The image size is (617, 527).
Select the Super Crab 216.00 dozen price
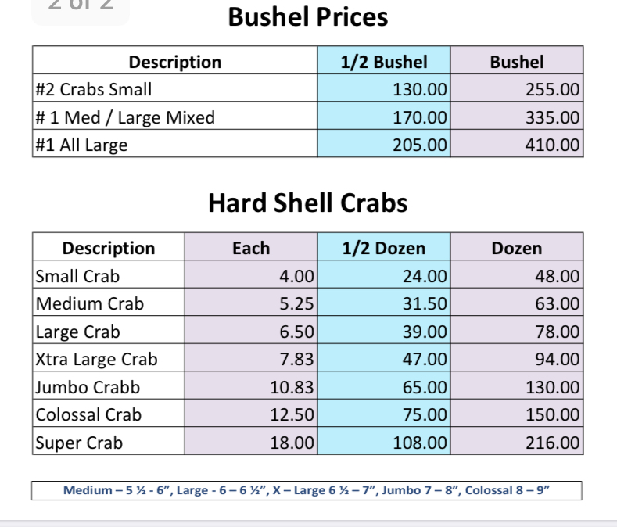(552, 443)
